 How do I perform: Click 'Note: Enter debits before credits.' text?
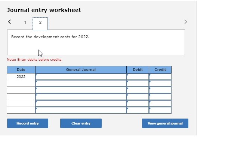tap(35, 60)
